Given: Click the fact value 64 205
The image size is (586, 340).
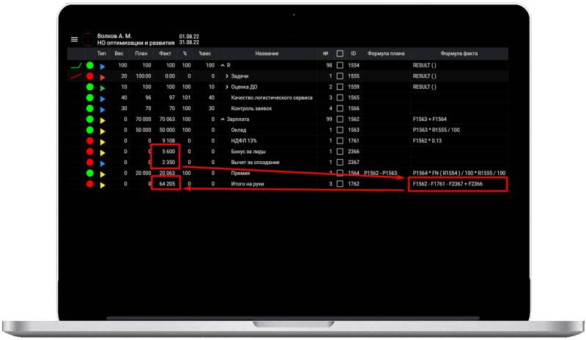Looking at the screenshot, I should coord(167,184).
